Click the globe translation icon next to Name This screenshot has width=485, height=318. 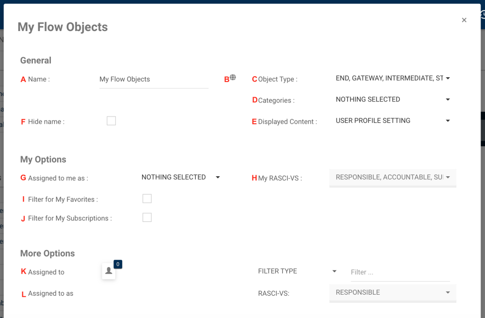click(233, 78)
